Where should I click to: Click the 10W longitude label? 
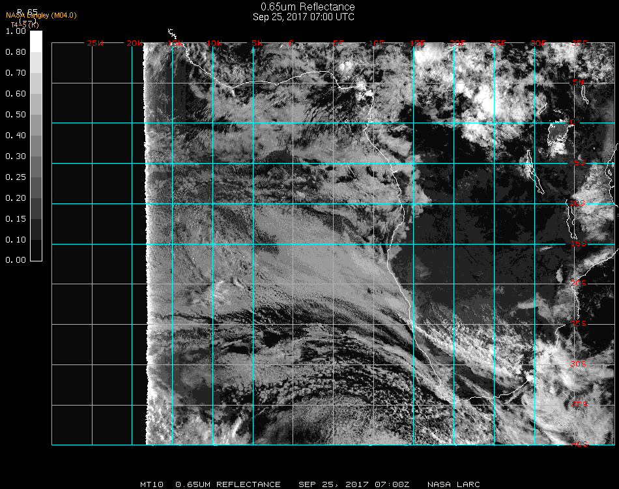(214, 43)
